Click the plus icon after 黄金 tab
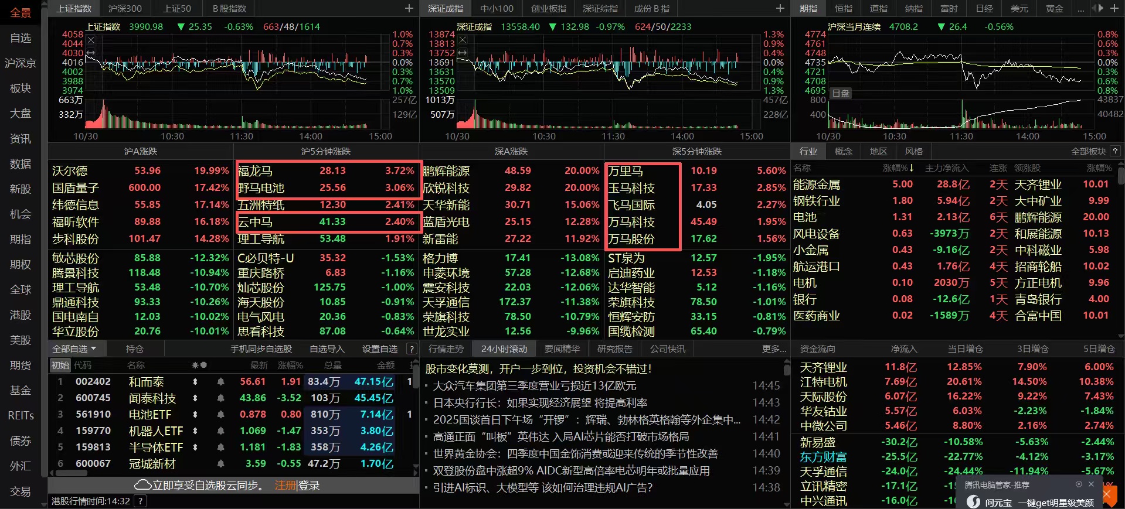1125x509 pixels. point(1114,8)
